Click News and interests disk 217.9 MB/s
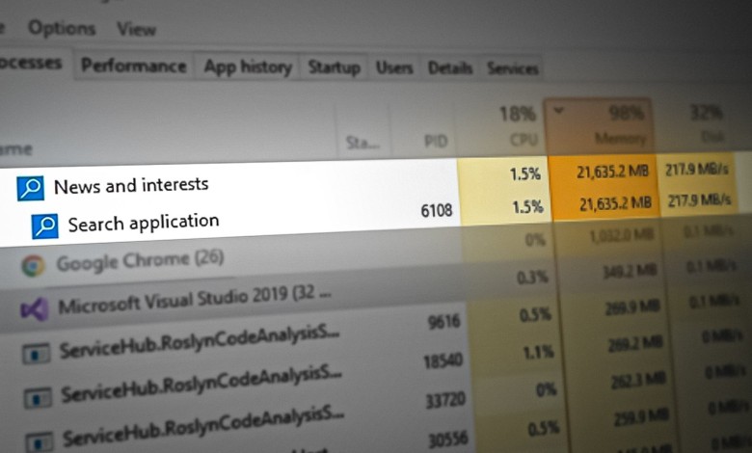This screenshot has height=453, width=752. coord(697,170)
